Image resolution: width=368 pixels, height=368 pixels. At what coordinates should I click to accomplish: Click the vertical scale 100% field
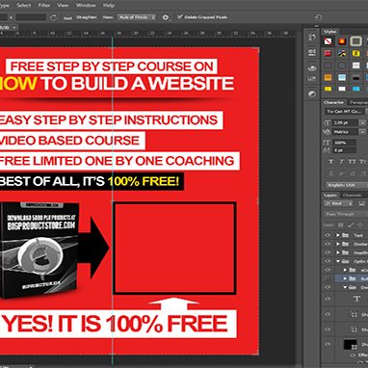tap(344, 143)
